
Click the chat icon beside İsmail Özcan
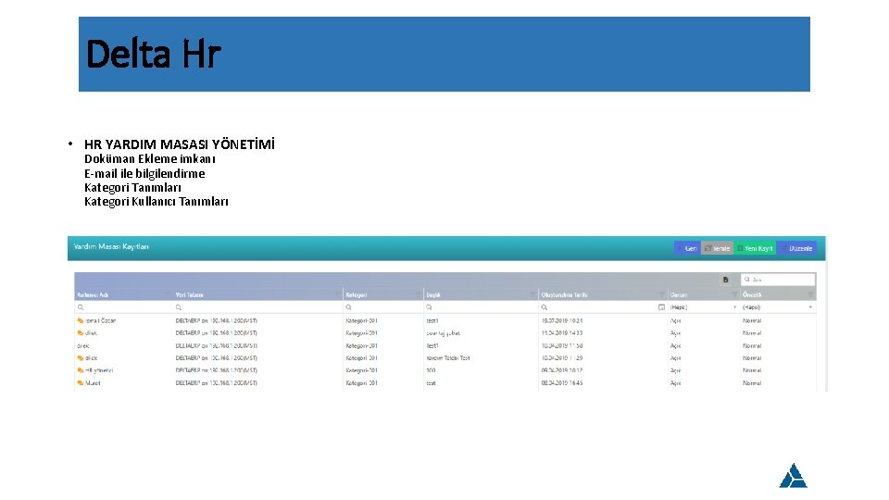tap(81, 321)
